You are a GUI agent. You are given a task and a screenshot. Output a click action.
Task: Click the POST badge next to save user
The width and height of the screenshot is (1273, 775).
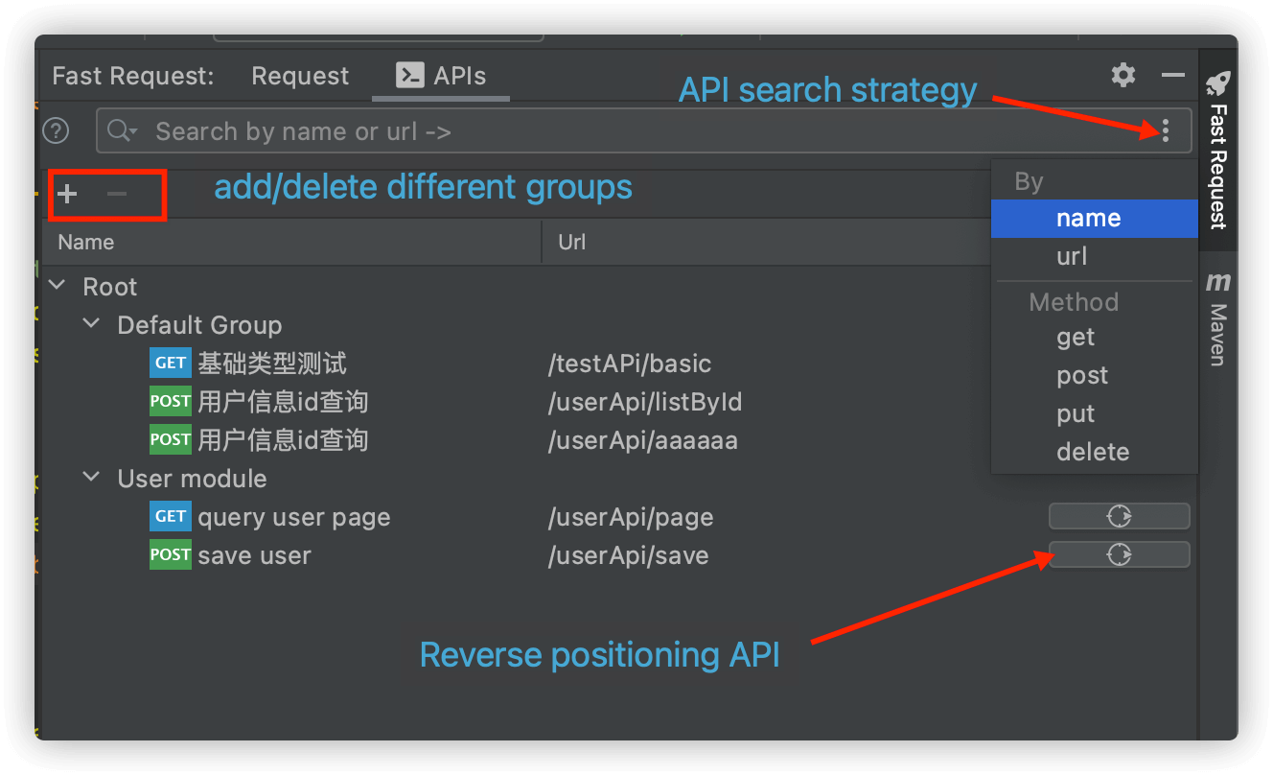pos(170,554)
